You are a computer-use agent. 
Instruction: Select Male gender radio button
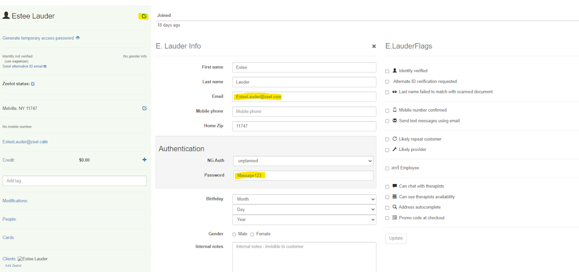[x=234, y=234]
